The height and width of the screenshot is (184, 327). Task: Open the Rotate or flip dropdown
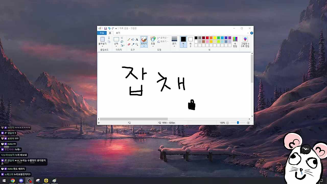coord(123,45)
